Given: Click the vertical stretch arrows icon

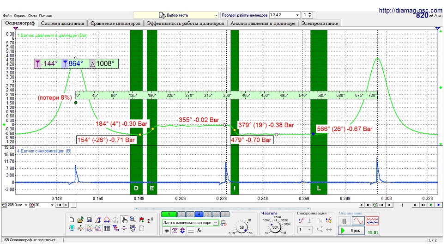Looking at the screenshot, I should 182,230.
